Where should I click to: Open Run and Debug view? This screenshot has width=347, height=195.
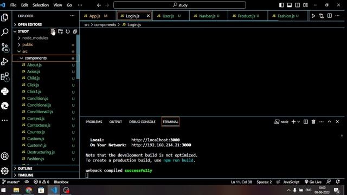pos(5,62)
